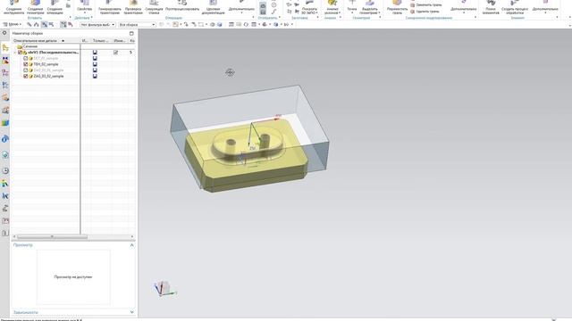This screenshot has width=572, height=321.
Task: Expand the Вставить group dropdown arrow
Action: 71,18
